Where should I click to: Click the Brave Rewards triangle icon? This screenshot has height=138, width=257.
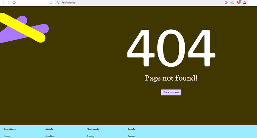(x=245, y=3)
